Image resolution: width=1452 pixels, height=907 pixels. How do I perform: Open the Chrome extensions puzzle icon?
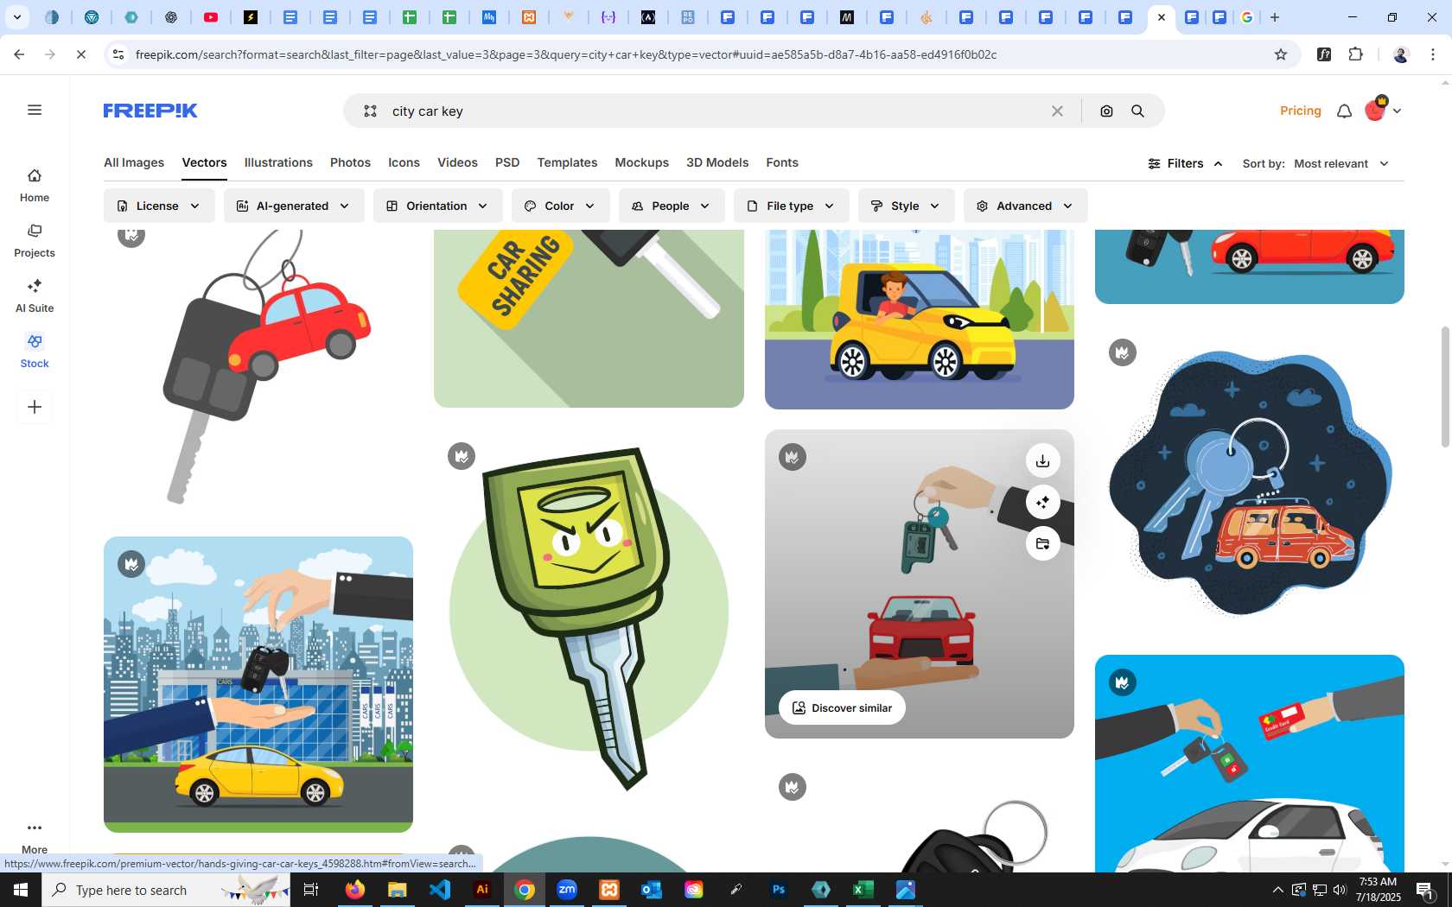[x=1355, y=54]
